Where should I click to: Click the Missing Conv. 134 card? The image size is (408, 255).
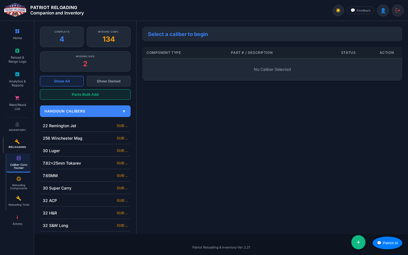(109, 37)
